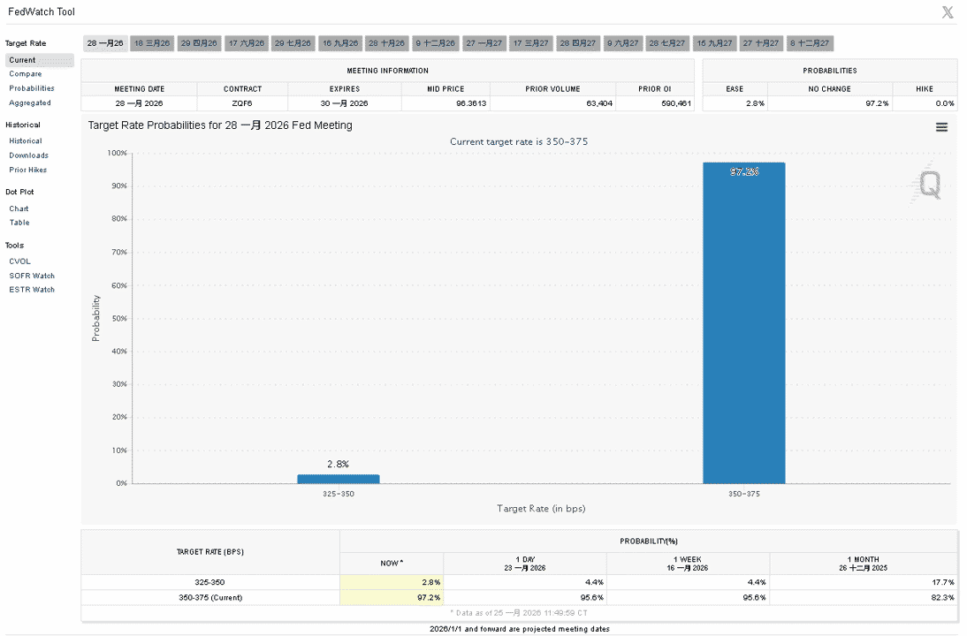Select the 27 一月27 meeting tab
This screenshot has width=967, height=636.
pyautogui.click(x=484, y=43)
